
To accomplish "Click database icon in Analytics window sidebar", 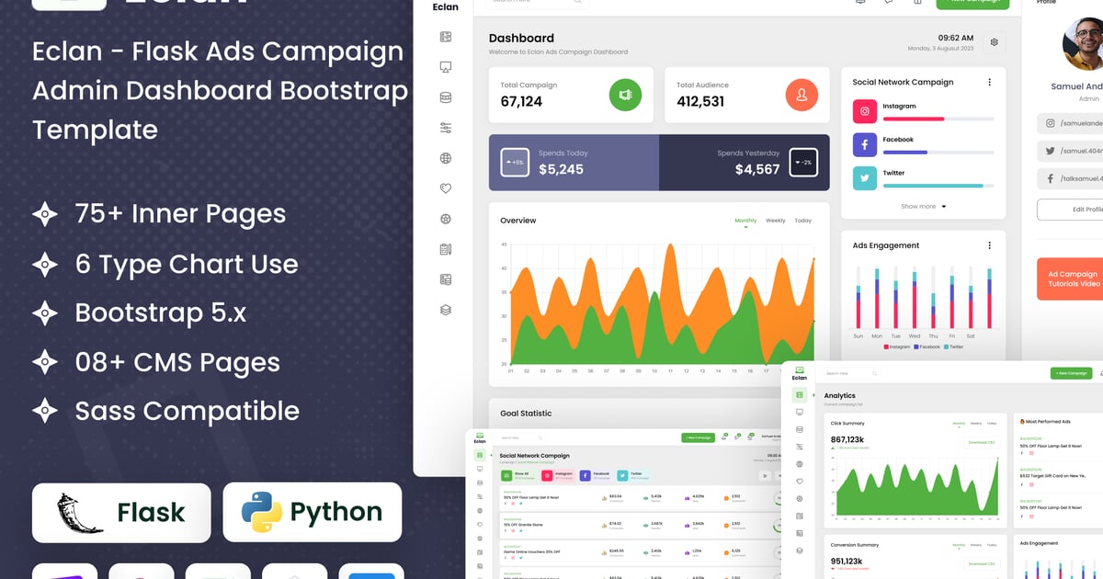I will (x=800, y=430).
